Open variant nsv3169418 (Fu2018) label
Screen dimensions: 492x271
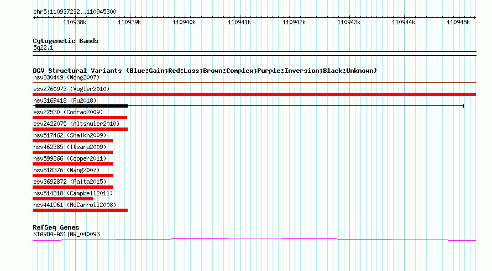tap(65, 100)
